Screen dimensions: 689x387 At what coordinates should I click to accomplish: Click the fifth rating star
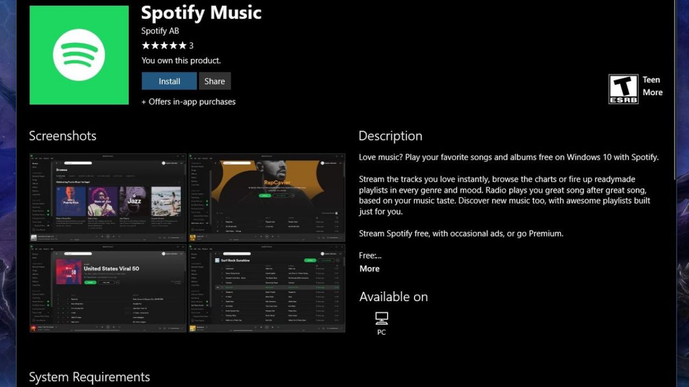click(x=184, y=46)
